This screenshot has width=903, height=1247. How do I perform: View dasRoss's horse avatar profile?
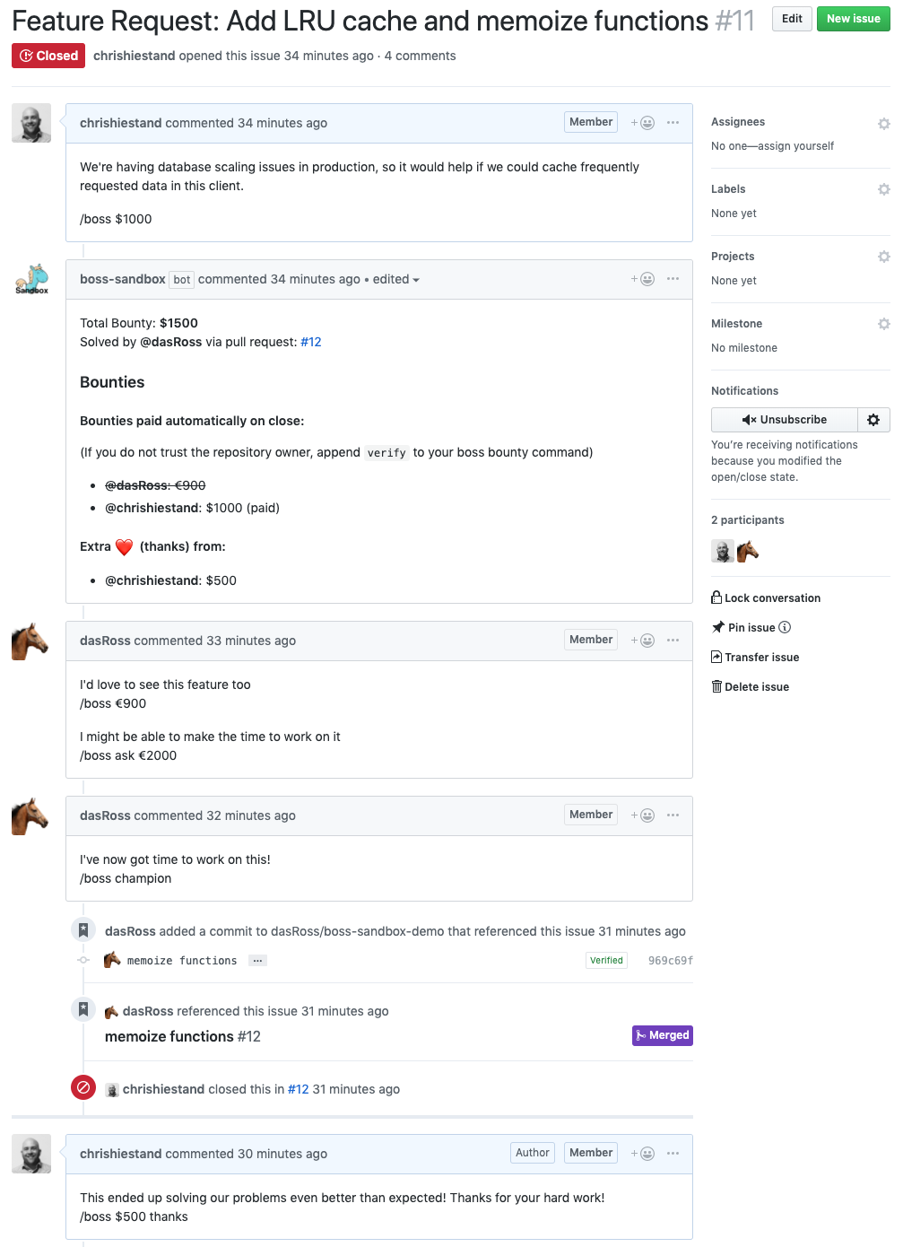click(30, 641)
